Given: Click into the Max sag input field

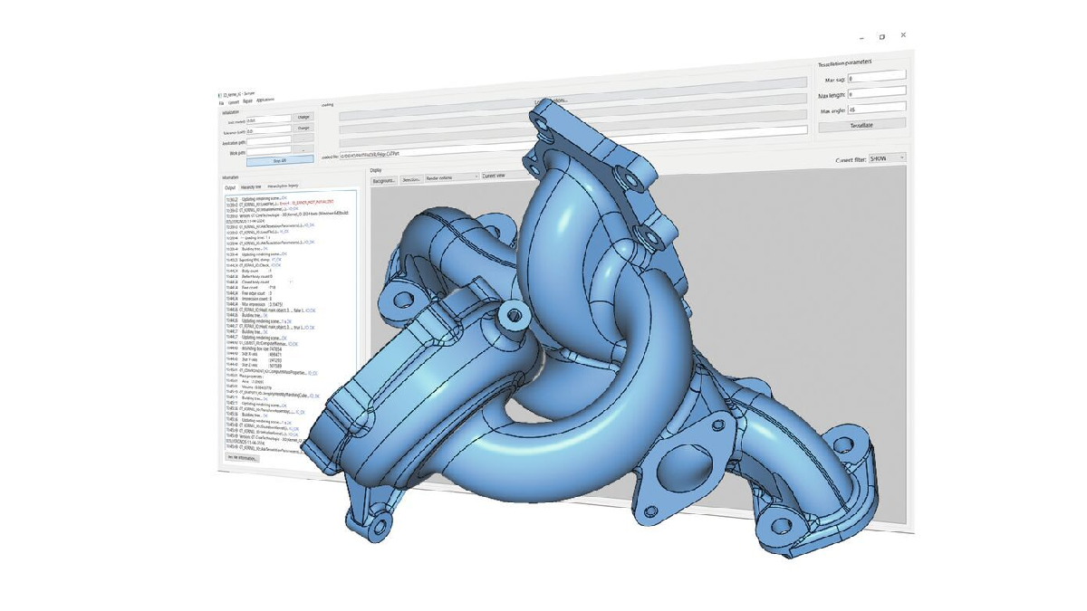Looking at the screenshot, I should click(x=877, y=79).
